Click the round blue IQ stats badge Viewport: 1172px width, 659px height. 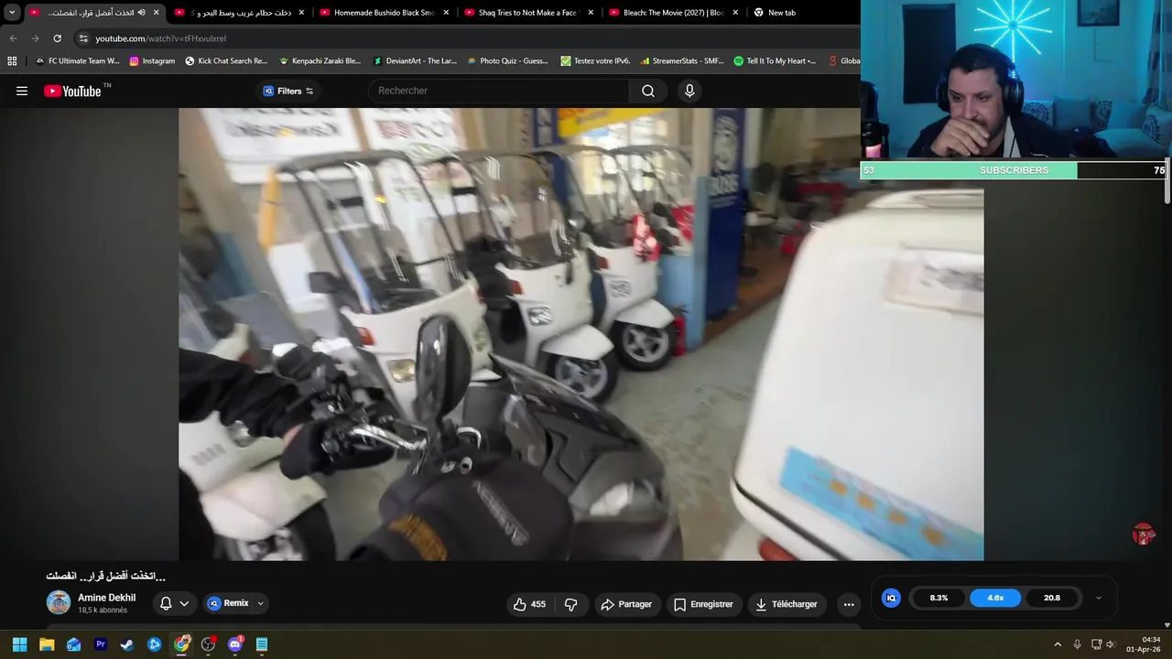(x=891, y=598)
